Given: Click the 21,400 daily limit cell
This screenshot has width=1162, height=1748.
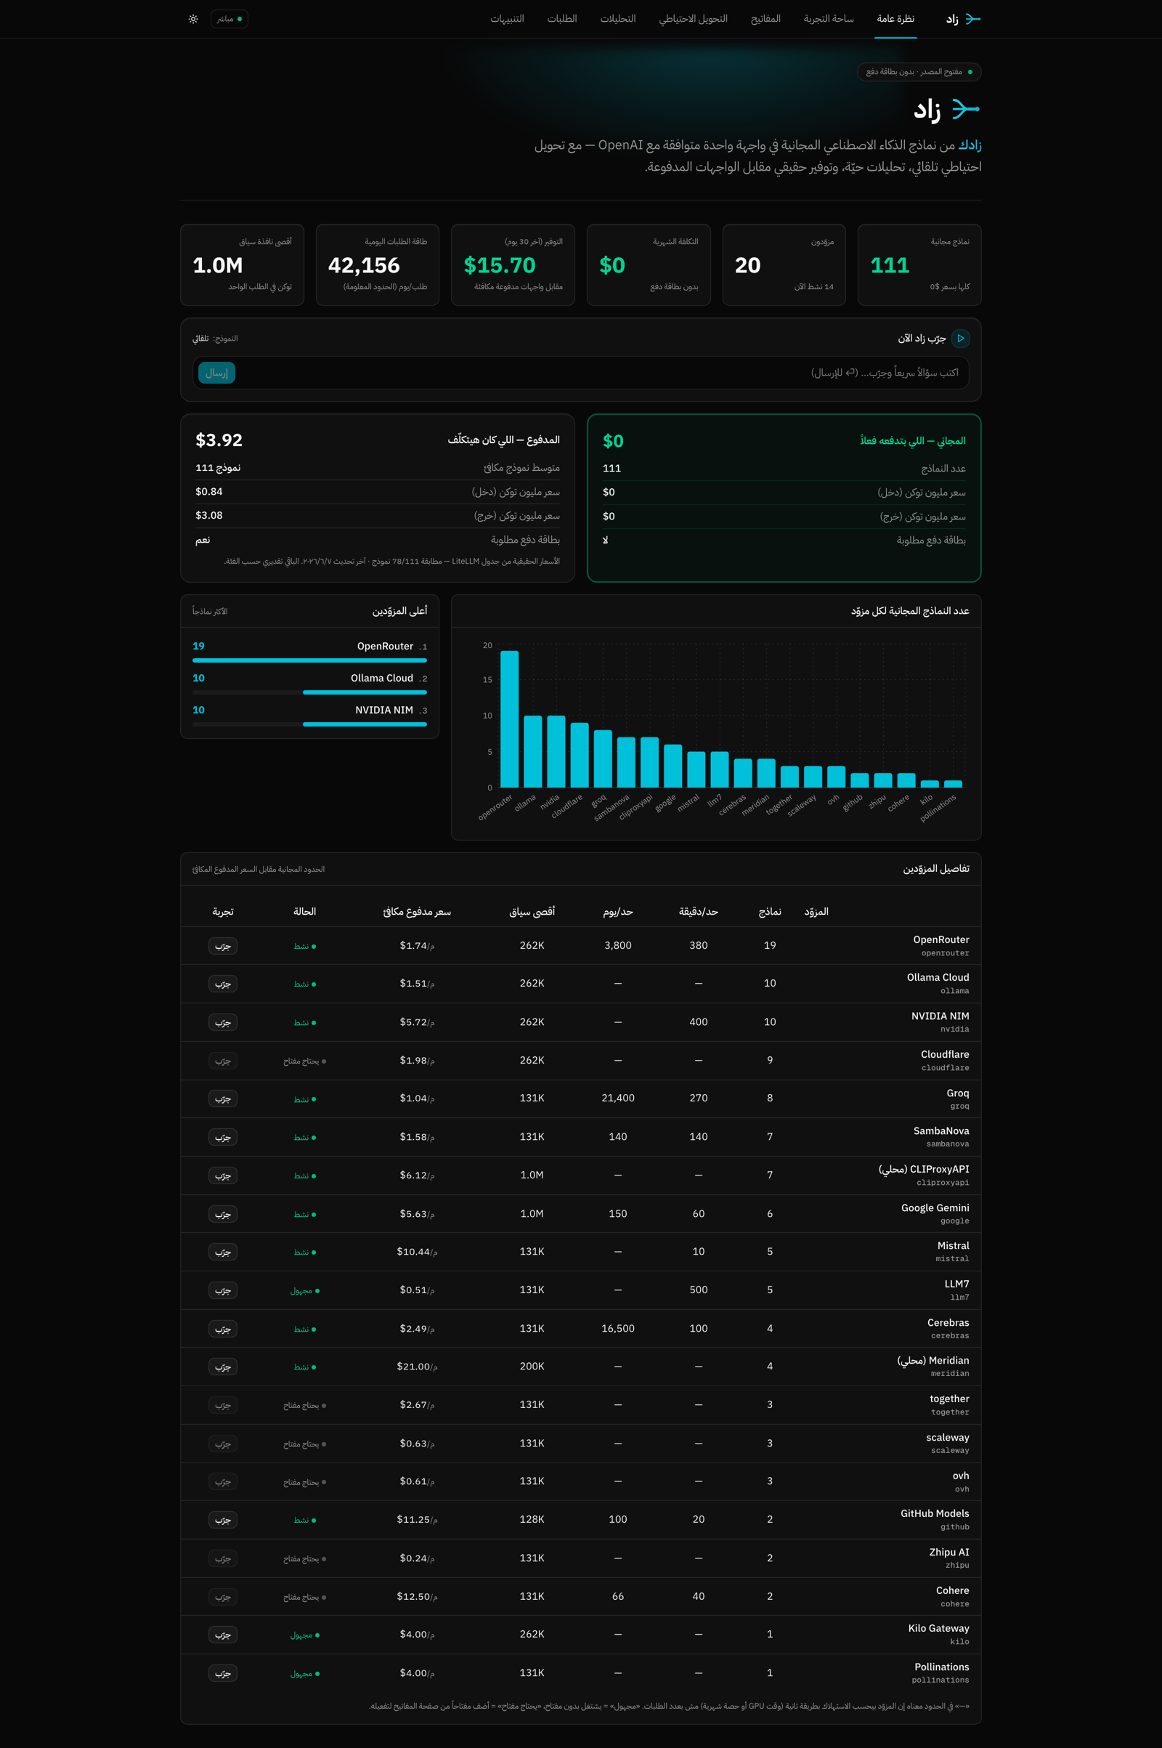Looking at the screenshot, I should click(618, 1098).
